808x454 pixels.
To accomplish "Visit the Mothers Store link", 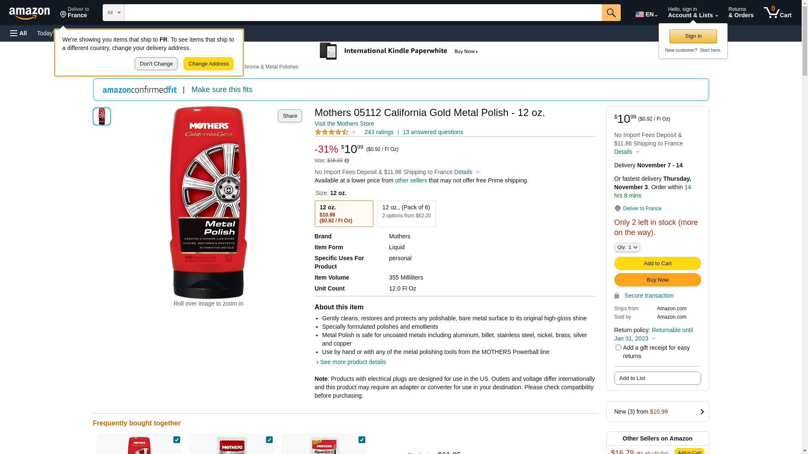I will 344,124.
